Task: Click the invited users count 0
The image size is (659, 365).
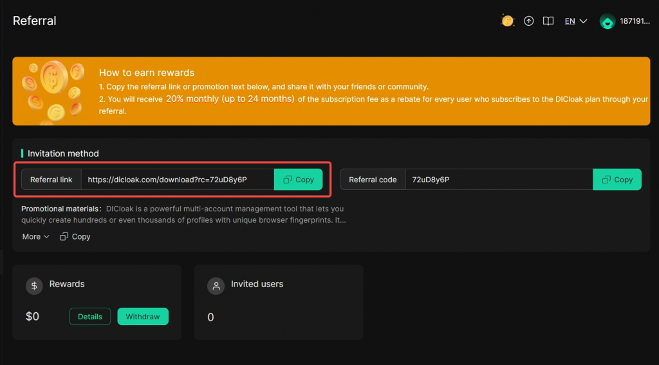Action: coord(210,317)
